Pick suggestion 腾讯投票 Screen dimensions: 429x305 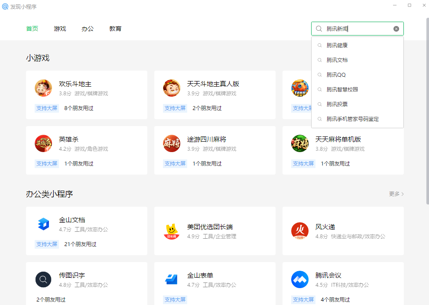(357, 104)
